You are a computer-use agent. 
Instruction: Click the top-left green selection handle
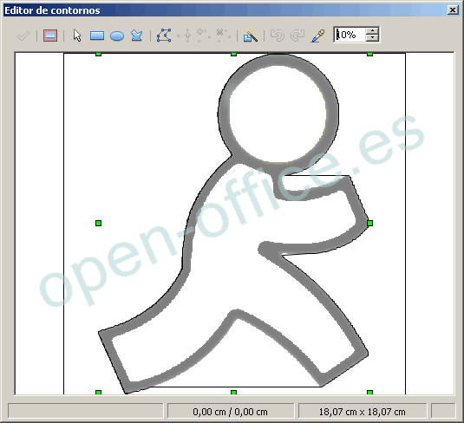tap(99, 55)
